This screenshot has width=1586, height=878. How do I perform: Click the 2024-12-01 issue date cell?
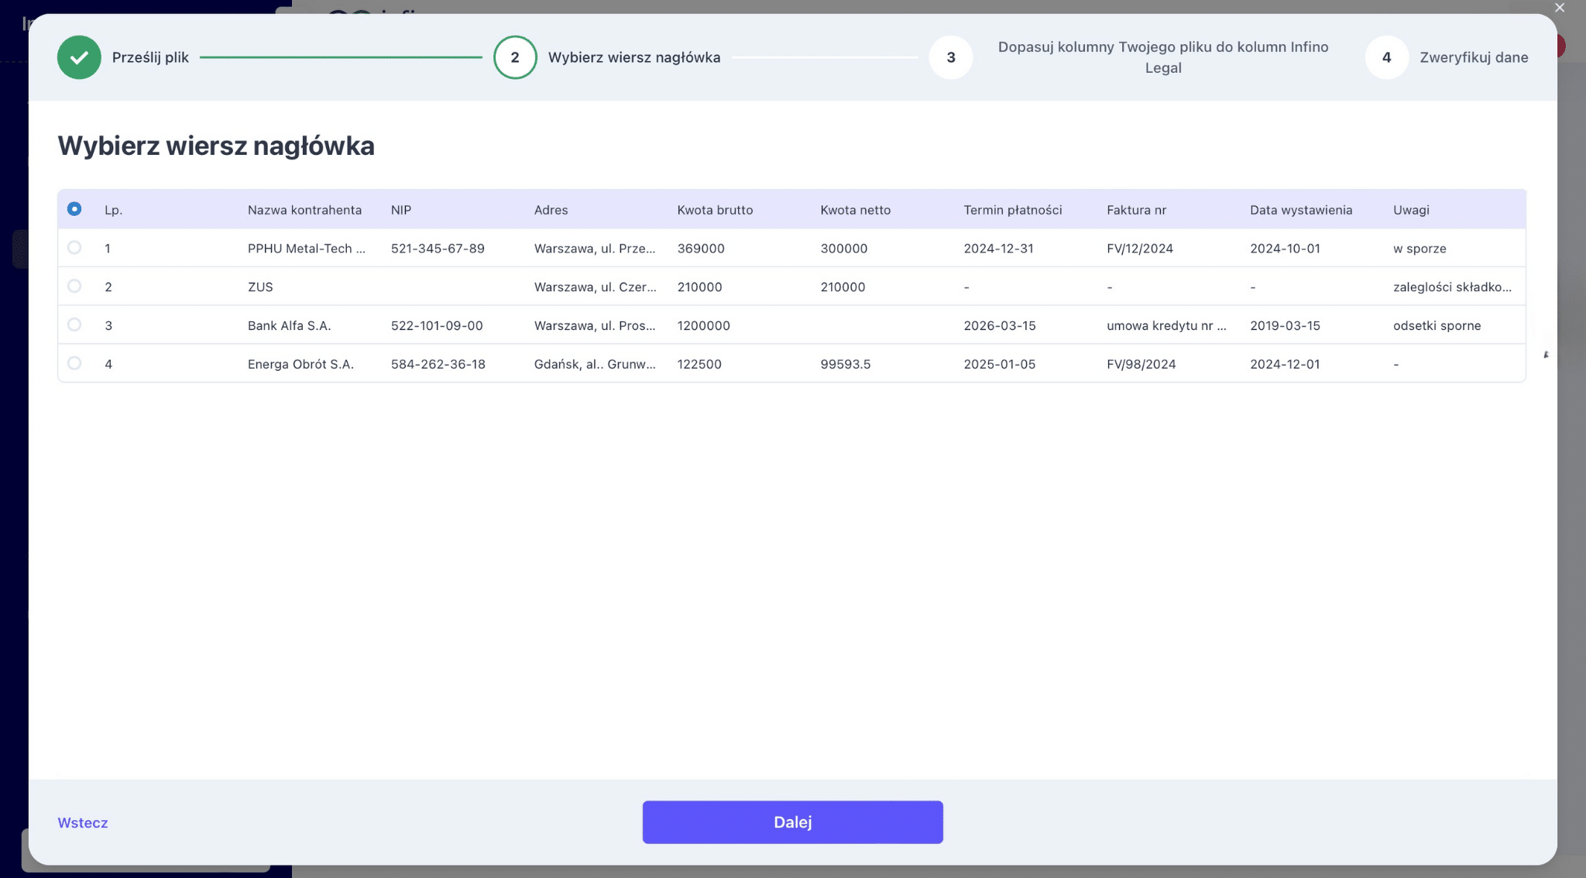click(x=1285, y=364)
